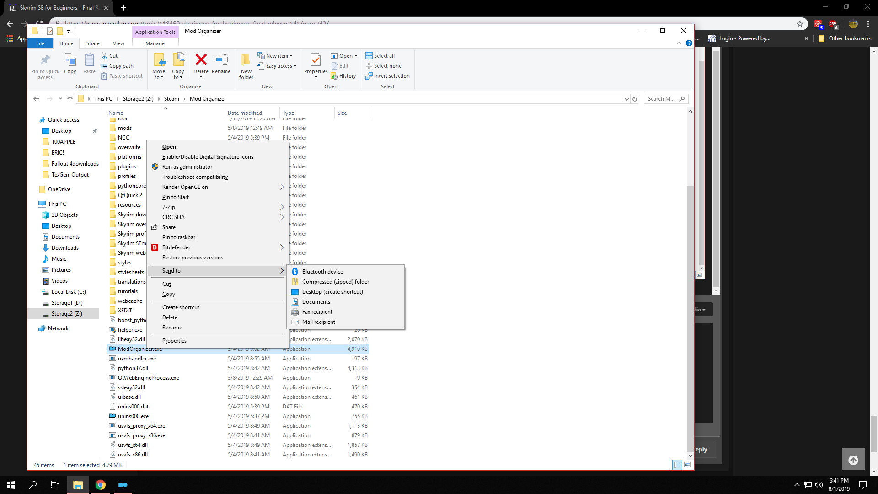
Task: Click the Pin to Quick access icon
Action: tap(45, 59)
